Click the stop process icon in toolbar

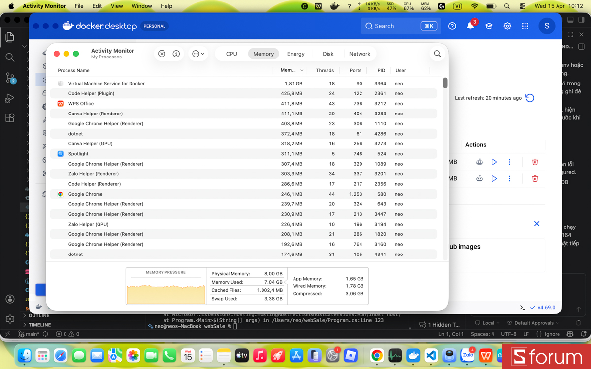click(162, 54)
